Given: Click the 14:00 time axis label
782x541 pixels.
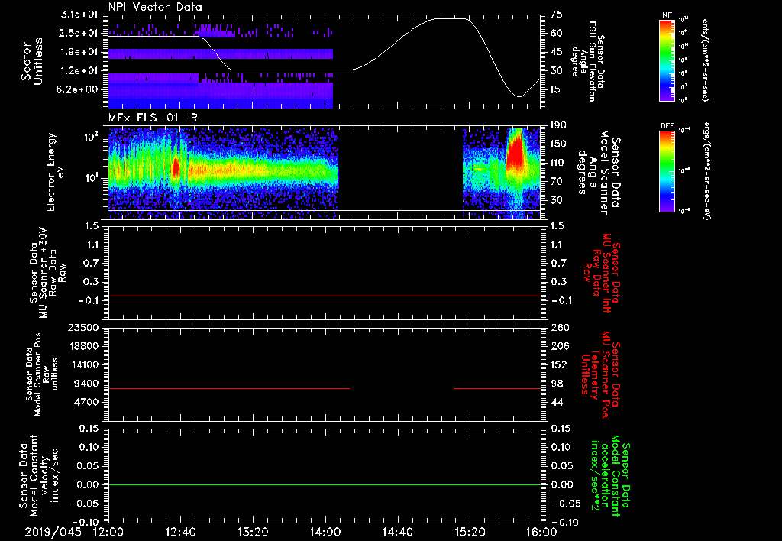Looking at the screenshot, I should pyautogui.click(x=325, y=532).
